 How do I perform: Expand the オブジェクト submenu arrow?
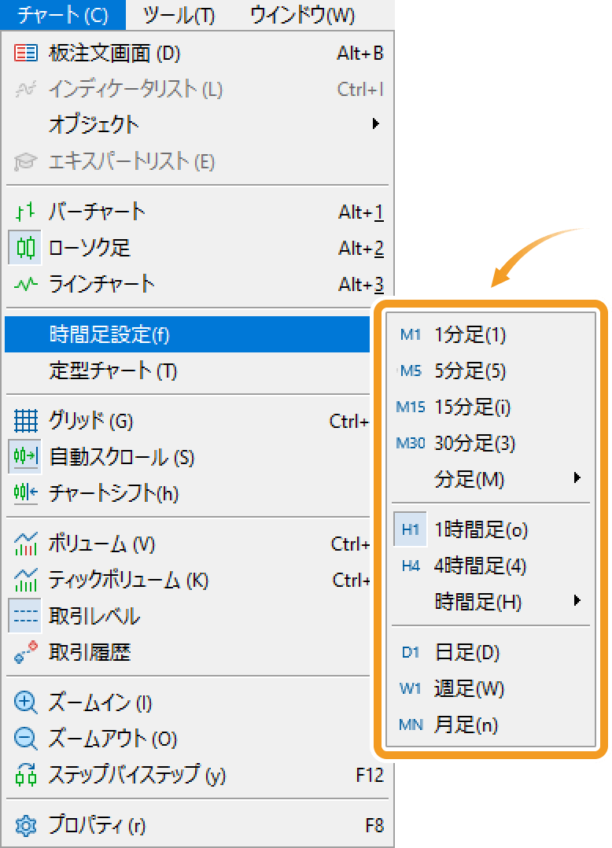point(376,124)
